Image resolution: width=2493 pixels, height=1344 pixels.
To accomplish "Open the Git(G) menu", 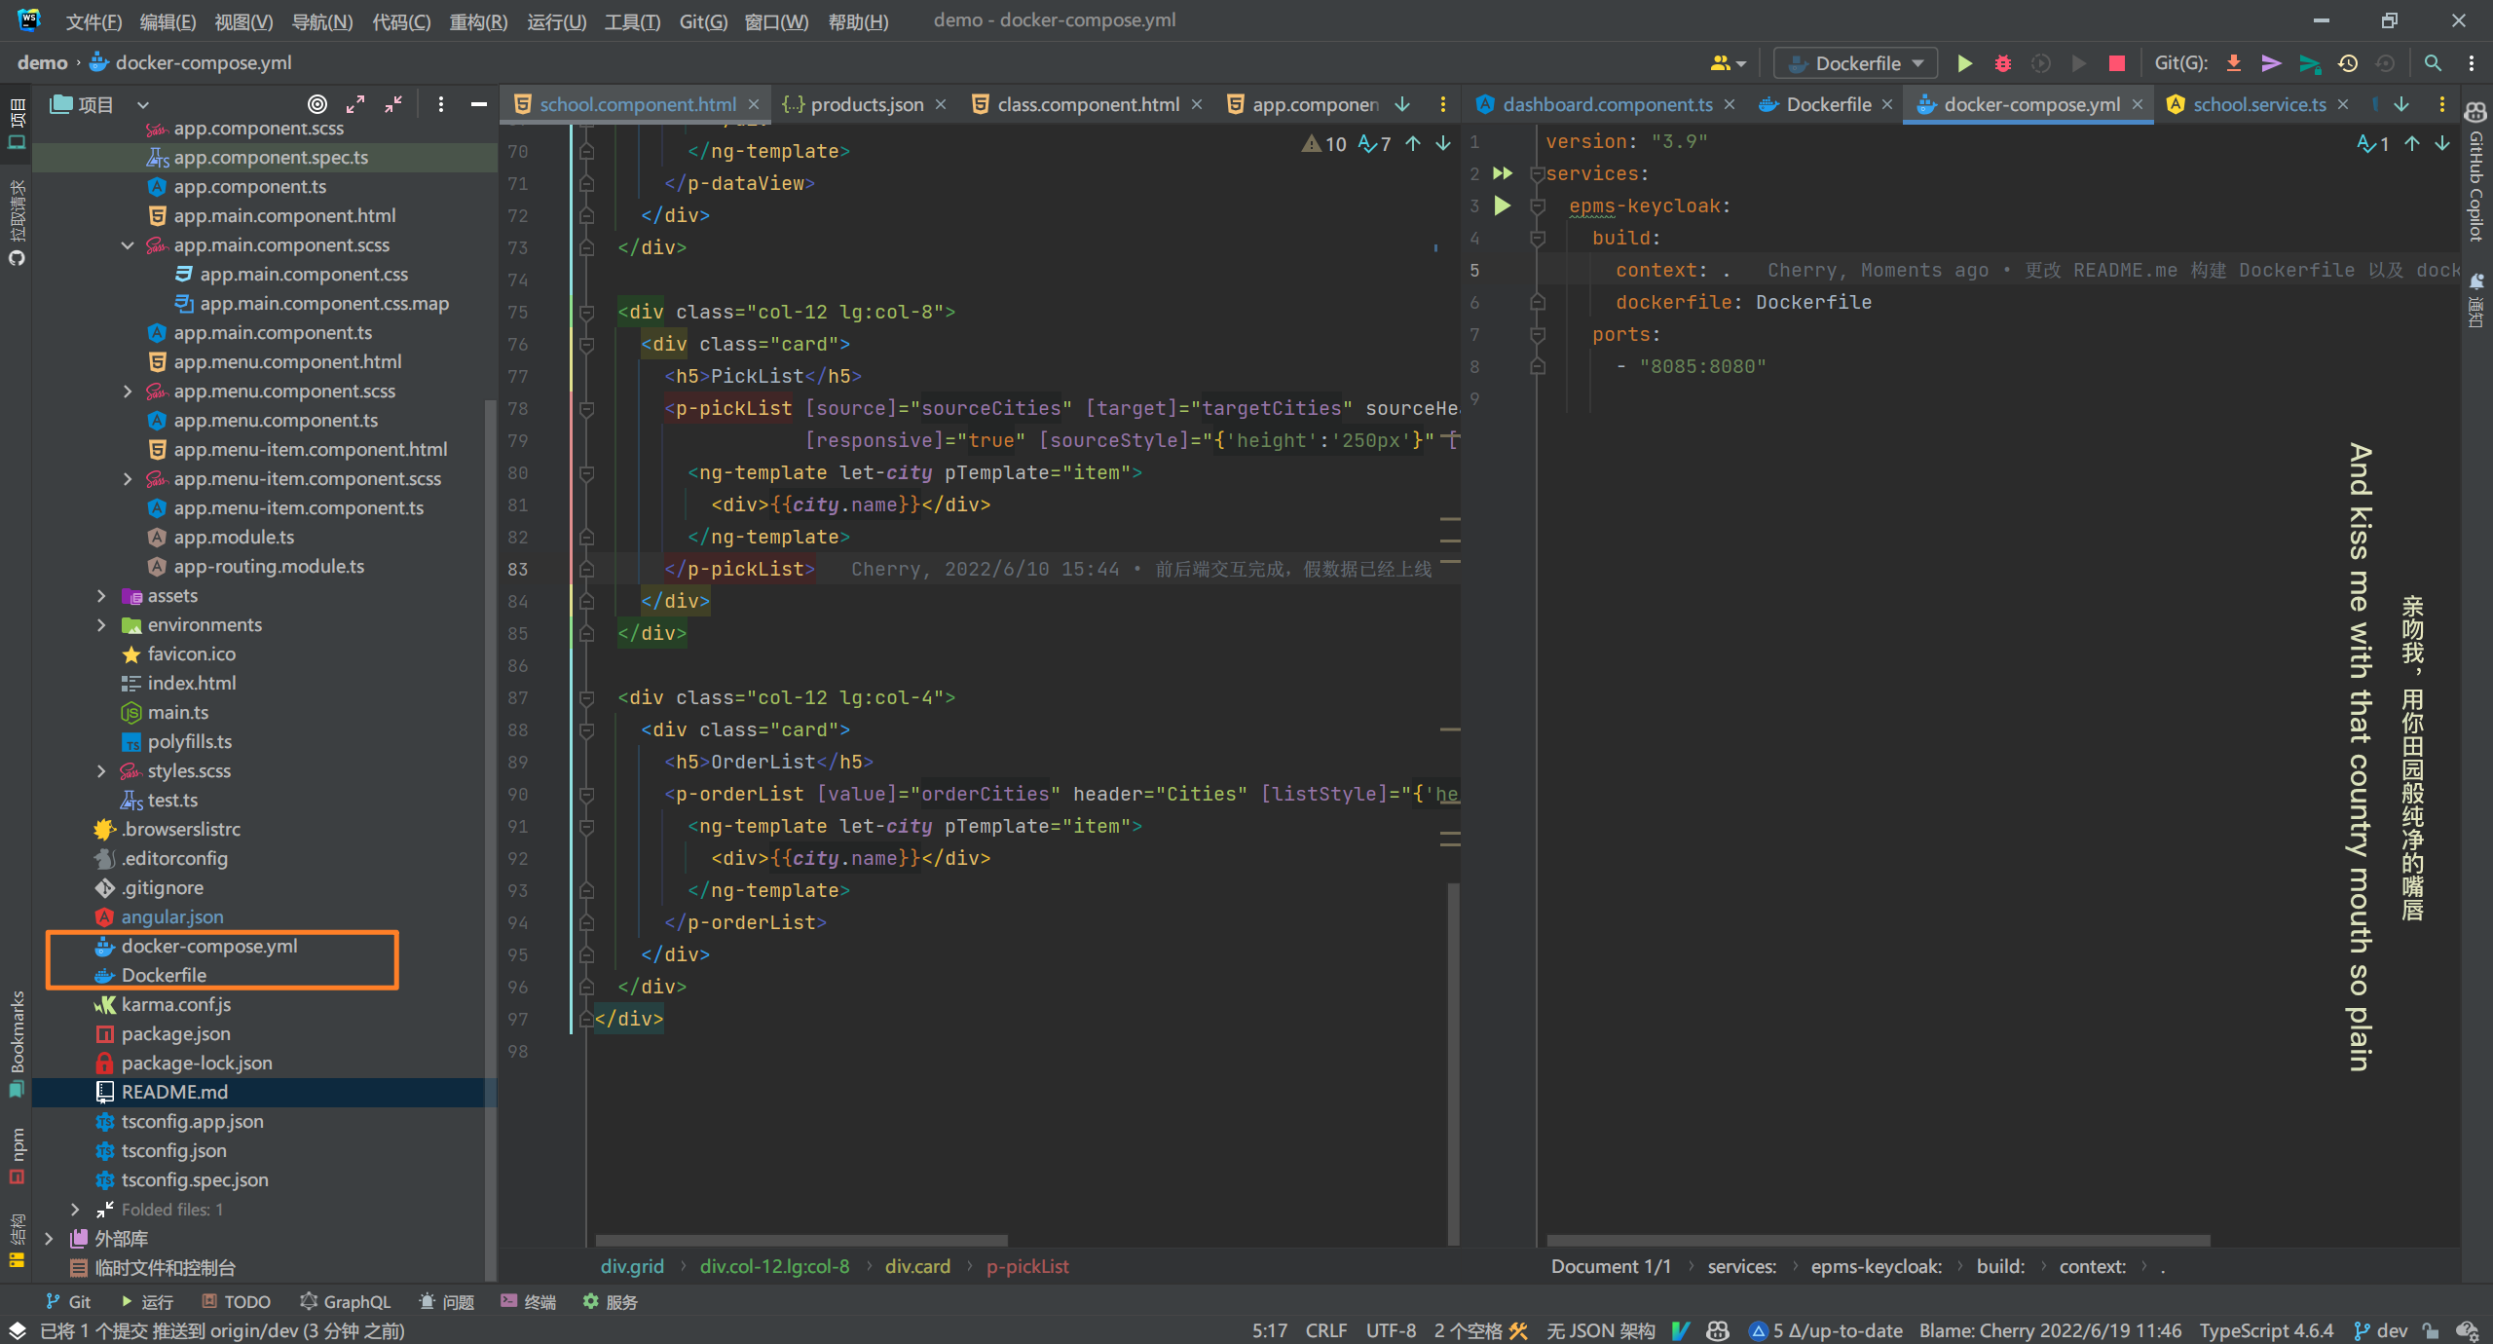I will pyautogui.click(x=703, y=21).
